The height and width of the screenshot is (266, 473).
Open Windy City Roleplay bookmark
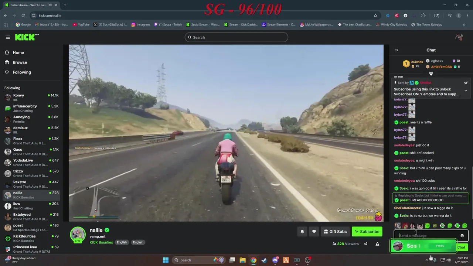click(x=391, y=25)
